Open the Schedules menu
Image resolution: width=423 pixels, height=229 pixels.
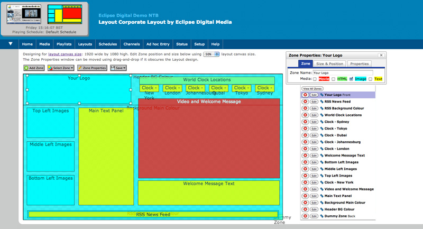point(108,44)
